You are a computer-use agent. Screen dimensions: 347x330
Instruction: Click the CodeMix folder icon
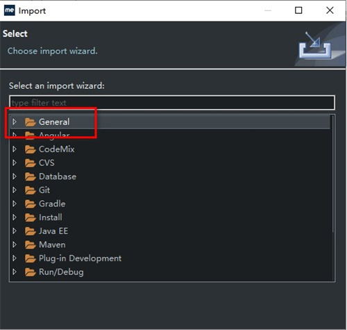pos(30,149)
